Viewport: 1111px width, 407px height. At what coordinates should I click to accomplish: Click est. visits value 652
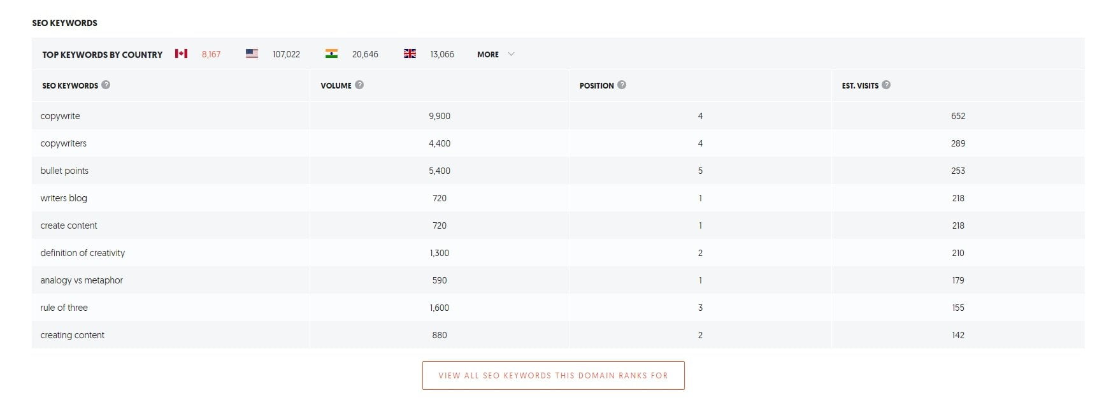(x=958, y=116)
